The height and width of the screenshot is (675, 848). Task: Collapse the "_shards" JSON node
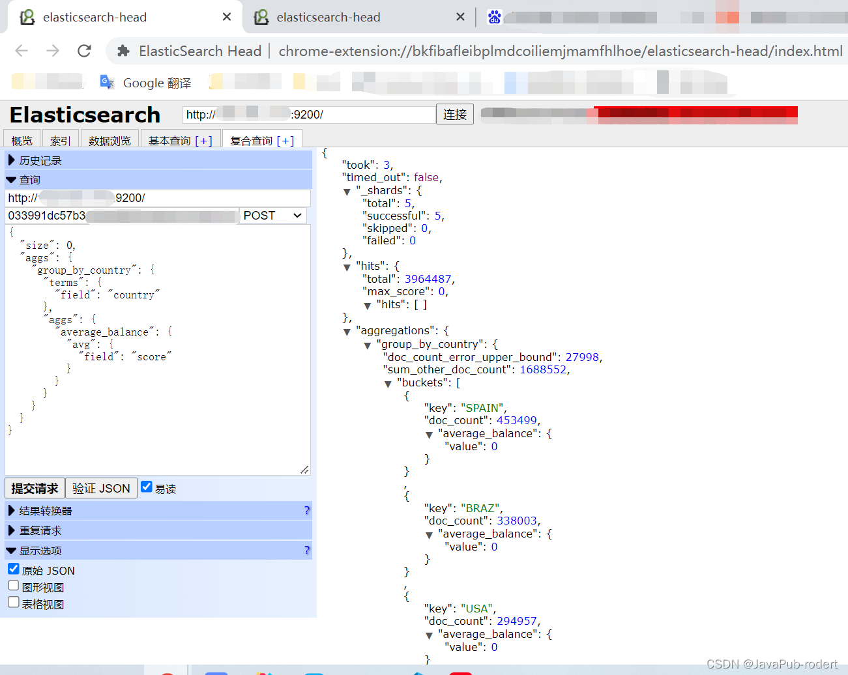347,192
